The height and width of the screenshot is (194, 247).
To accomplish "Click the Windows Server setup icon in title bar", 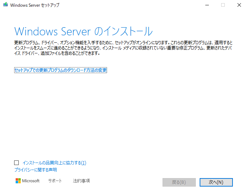I will (x=5, y=5).
